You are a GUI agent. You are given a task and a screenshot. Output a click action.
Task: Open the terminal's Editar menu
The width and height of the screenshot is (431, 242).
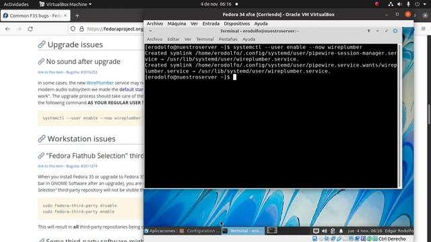pyautogui.click(x=174, y=39)
